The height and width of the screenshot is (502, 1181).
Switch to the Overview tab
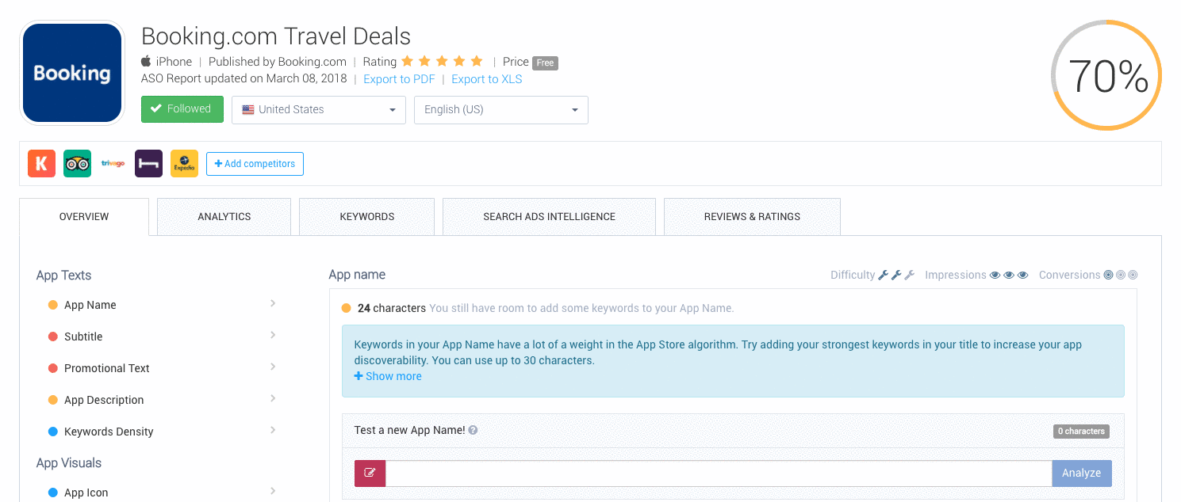click(84, 216)
